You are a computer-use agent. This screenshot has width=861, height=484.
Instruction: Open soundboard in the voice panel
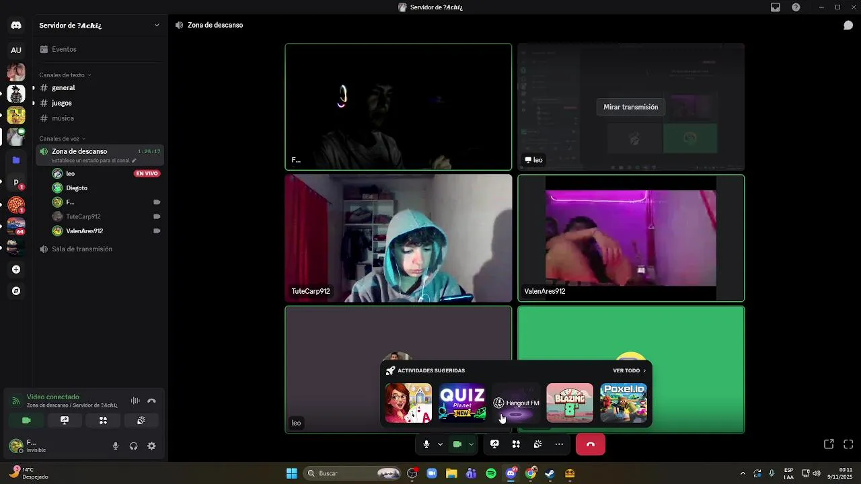[141, 420]
